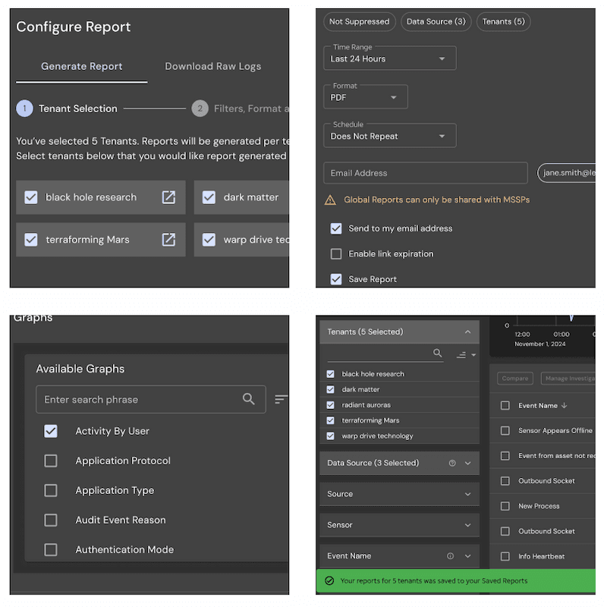Open black hole research tenant external link icon

[168, 197]
